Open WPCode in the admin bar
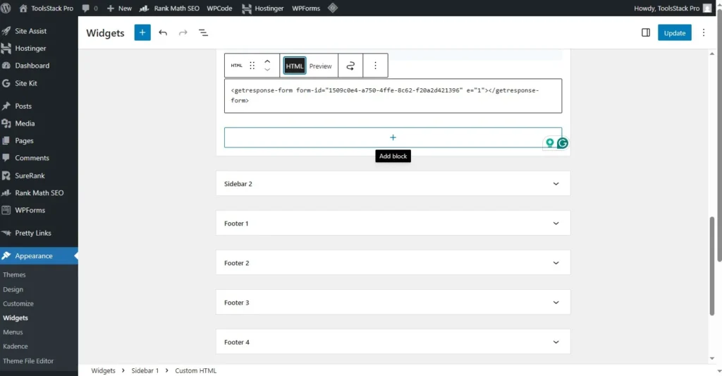The height and width of the screenshot is (376, 722). pos(219,8)
